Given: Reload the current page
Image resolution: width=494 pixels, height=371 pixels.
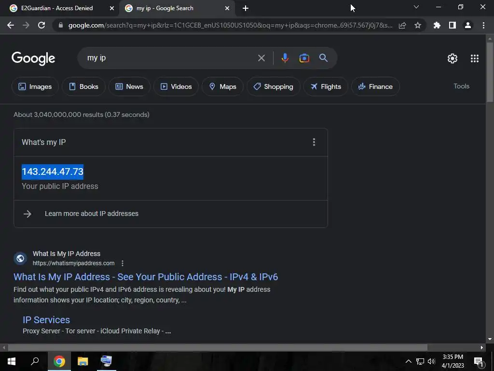Looking at the screenshot, I should pyautogui.click(x=41, y=25).
